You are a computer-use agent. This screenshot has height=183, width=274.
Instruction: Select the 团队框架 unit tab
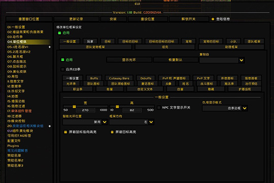tap(254, 42)
